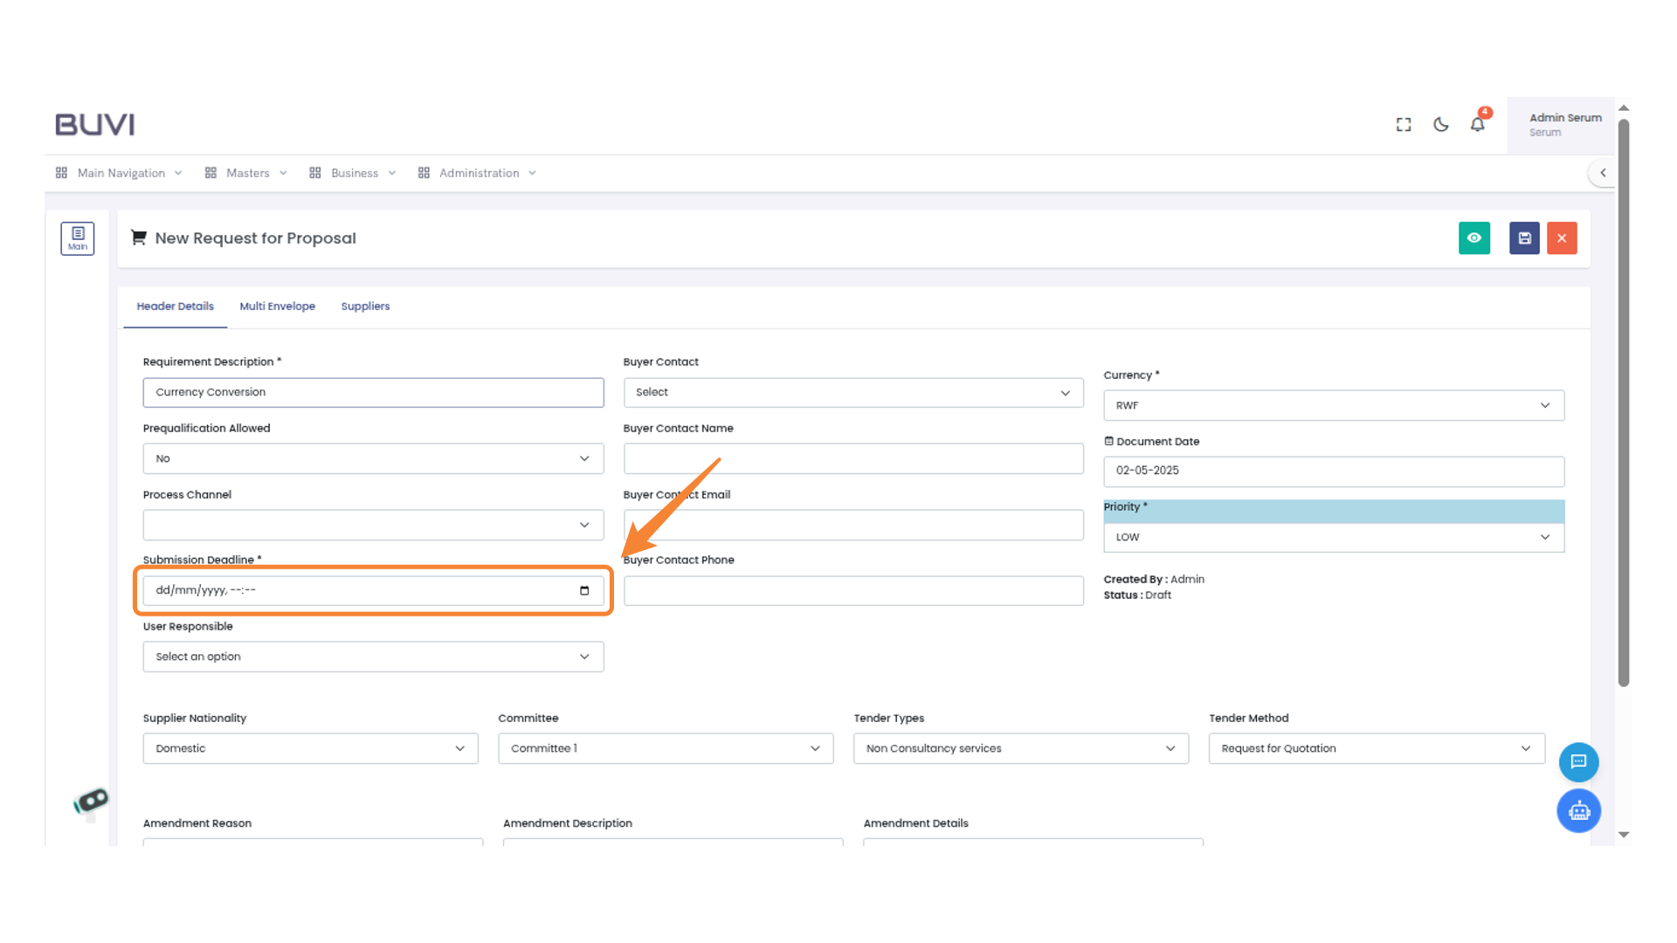This screenshot has height=943, width=1677.
Task: Expand the Tender Method dropdown
Action: coord(1376,749)
